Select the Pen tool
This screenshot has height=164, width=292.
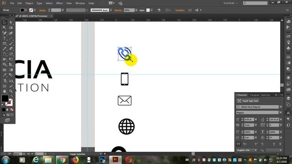[5, 33]
